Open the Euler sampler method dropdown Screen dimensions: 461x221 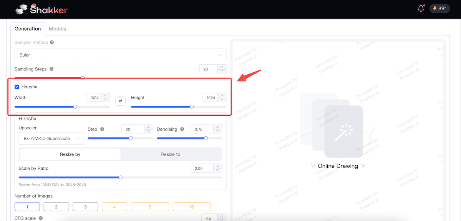120,55
